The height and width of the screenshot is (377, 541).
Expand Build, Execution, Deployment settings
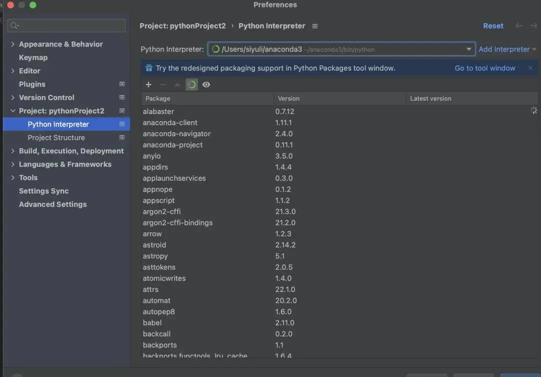pyautogui.click(x=13, y=151)
